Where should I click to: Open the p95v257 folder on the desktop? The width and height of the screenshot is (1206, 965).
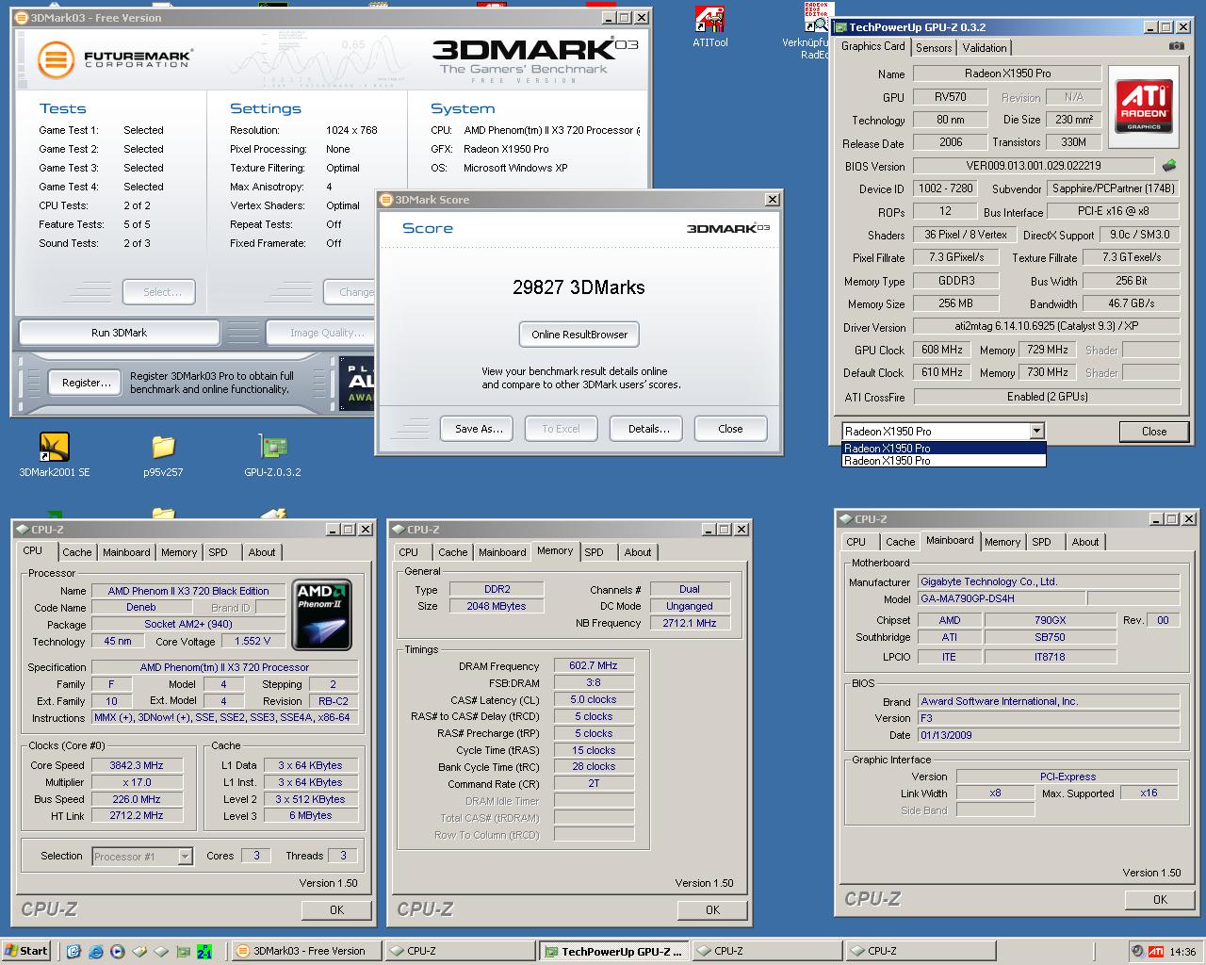(163, 454)
